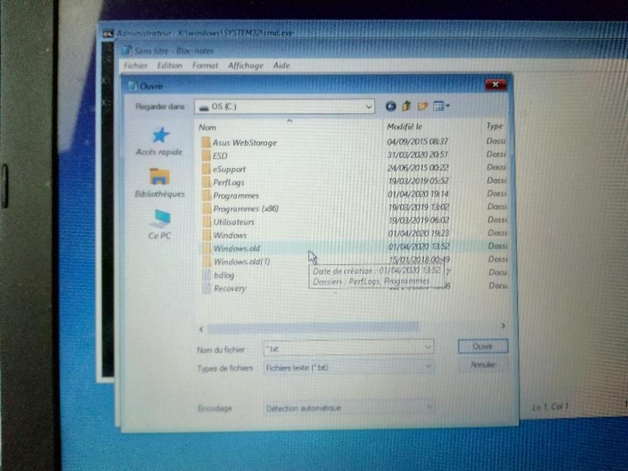
Task: Expand the Types de fichiers dropdown
Action: click(428, 367)
